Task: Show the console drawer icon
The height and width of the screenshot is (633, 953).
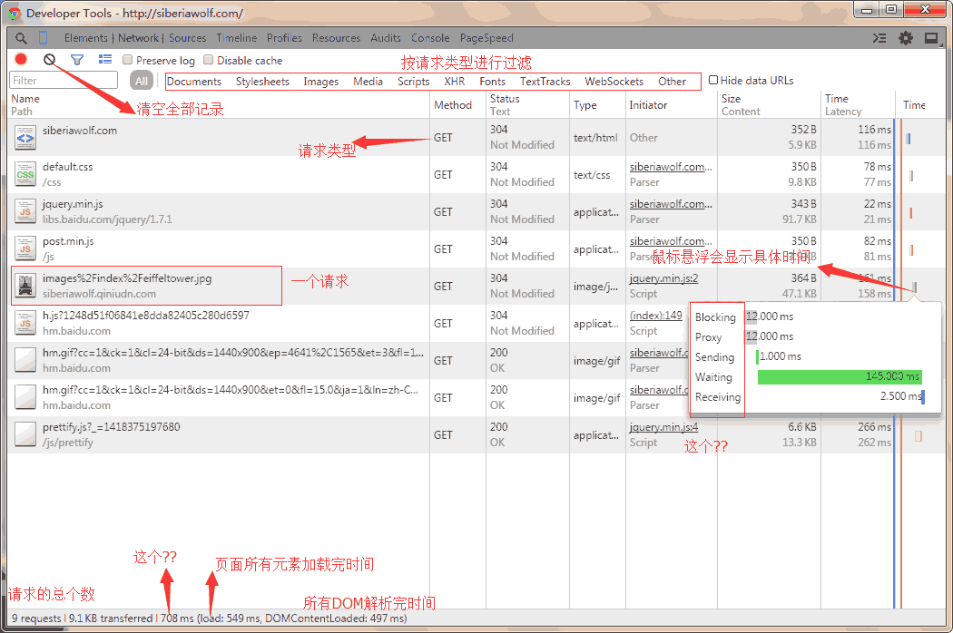Action: [x=879, y=38]
